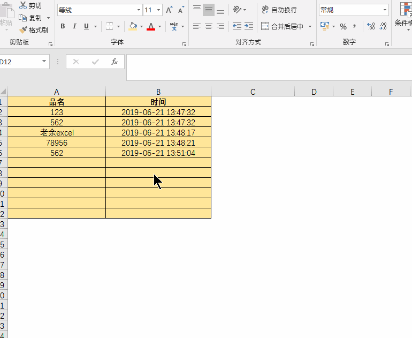Select header cell 时间
The image size is (412, 338).
(158, 102)
